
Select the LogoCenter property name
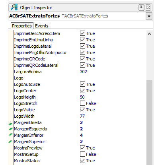pos(25,91)
